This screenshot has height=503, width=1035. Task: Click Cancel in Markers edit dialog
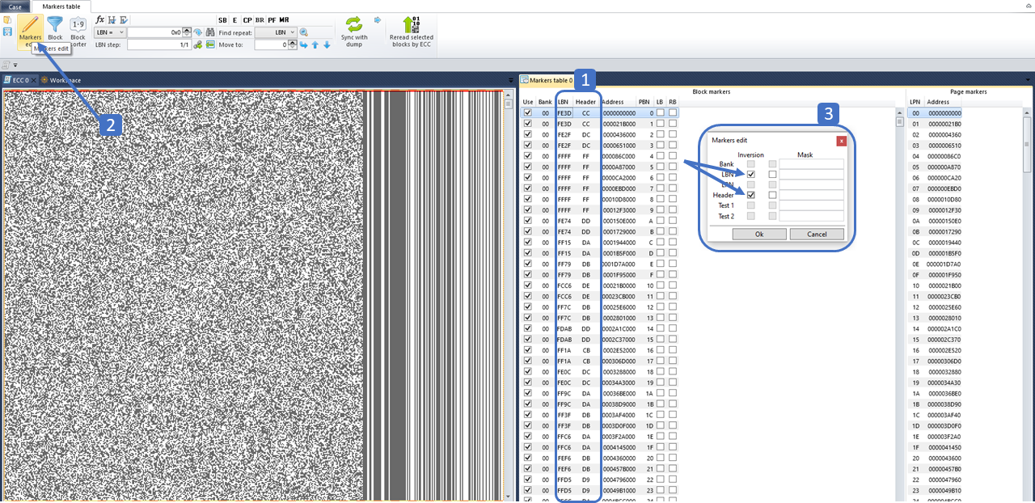(x=817, y=234)
